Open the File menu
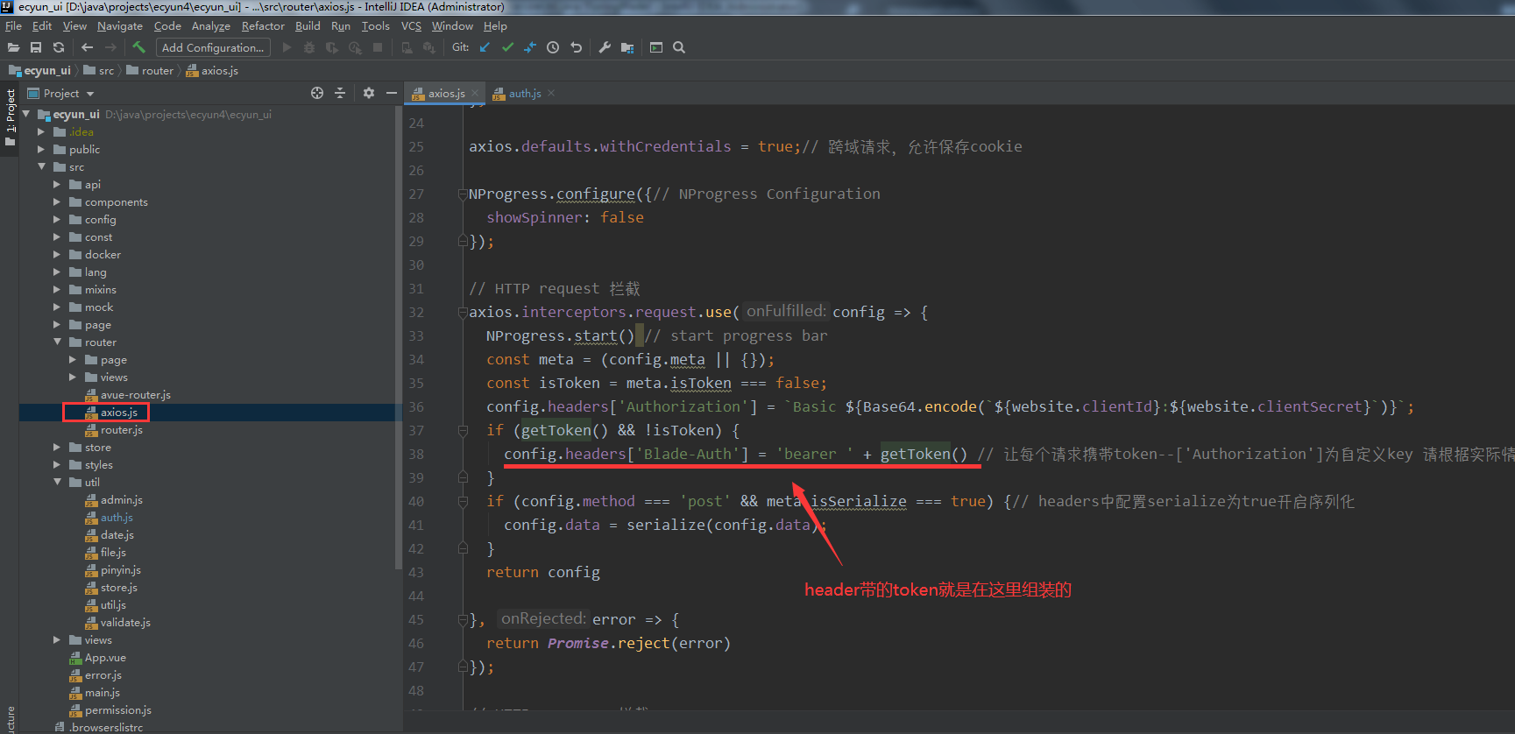Screen dimensions: 1515x734 [x=13, y=26]
